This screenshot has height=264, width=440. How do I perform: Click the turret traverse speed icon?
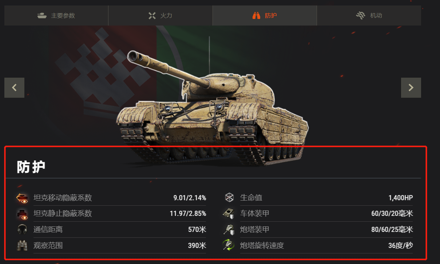point(229,245)
